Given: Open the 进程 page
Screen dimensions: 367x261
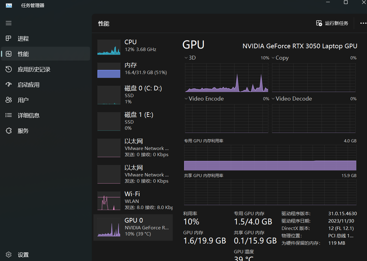Looking at the screenshot, I should tap(45, 38).
